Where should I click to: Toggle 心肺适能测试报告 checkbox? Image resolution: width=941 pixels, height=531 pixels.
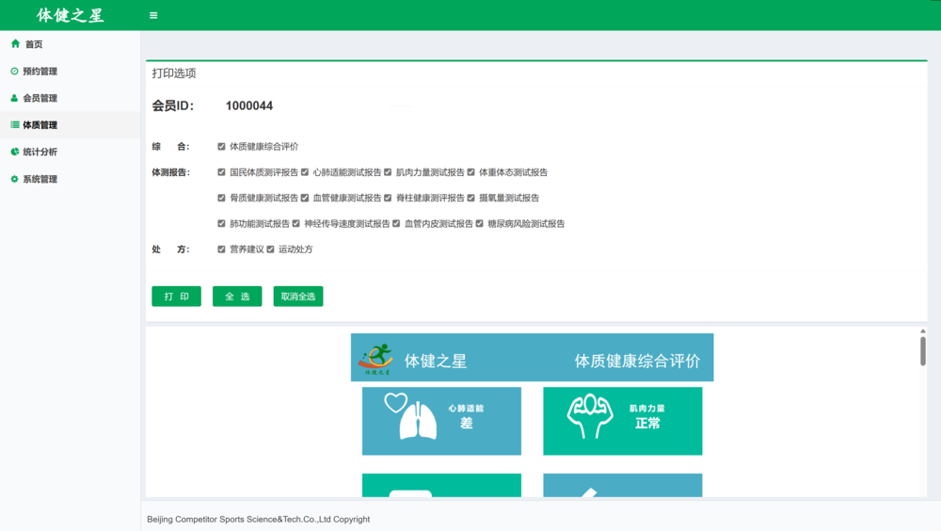click(x=305, y=172)
